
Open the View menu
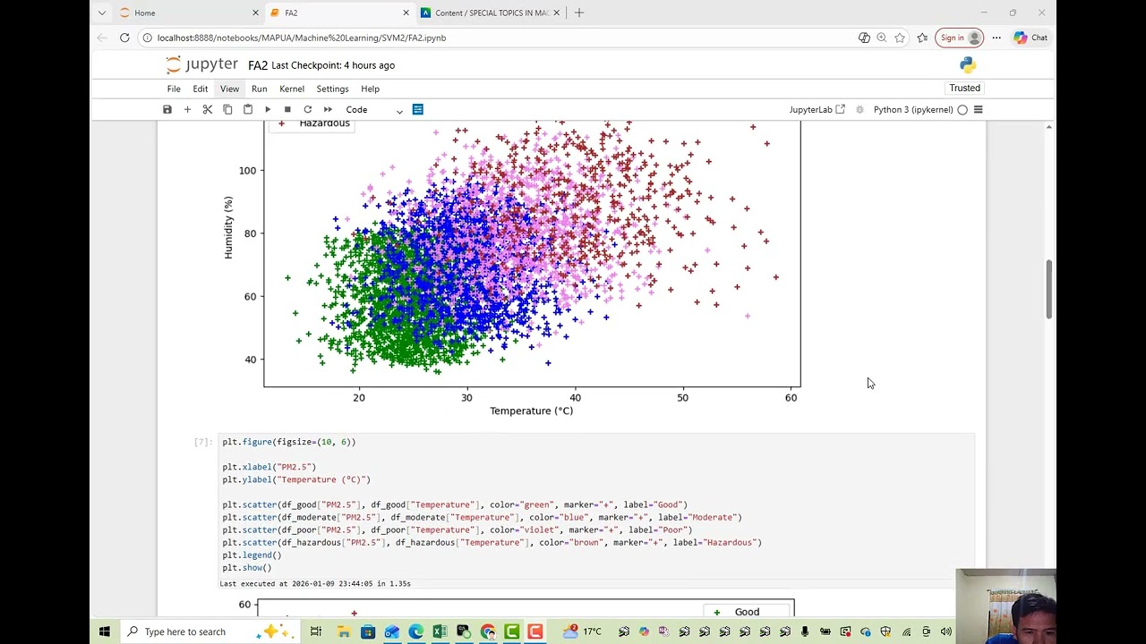click(x=229, y=89)
